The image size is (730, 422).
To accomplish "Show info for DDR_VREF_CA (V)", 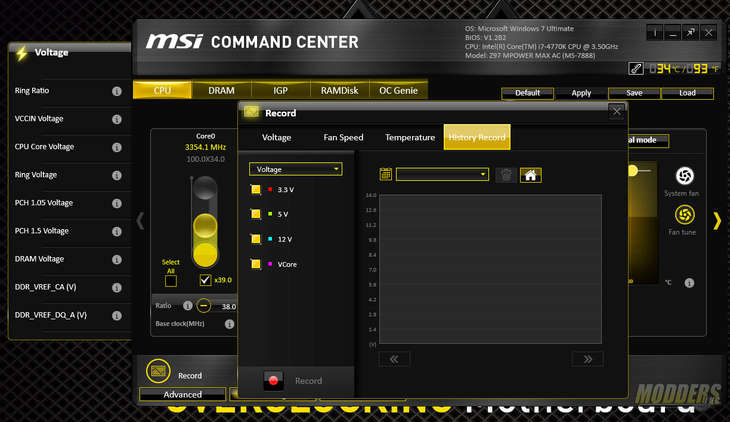I will click(117, 288).
